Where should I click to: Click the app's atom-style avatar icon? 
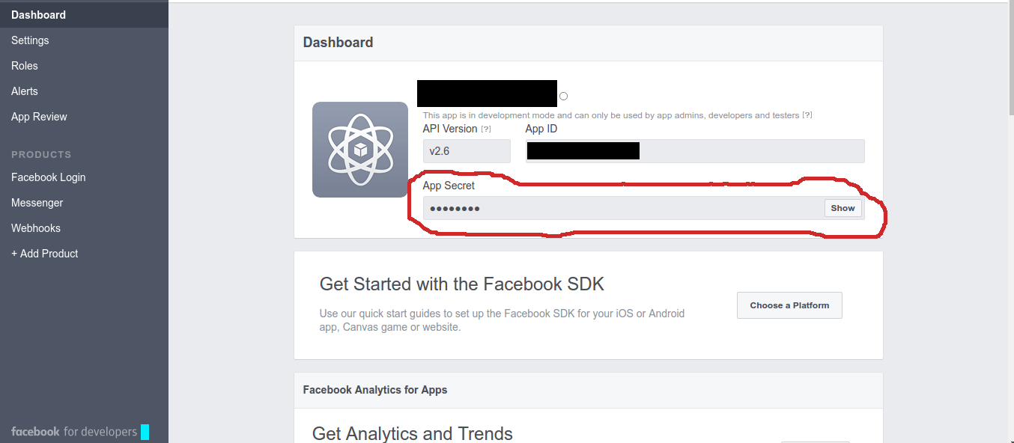(359, 149)
